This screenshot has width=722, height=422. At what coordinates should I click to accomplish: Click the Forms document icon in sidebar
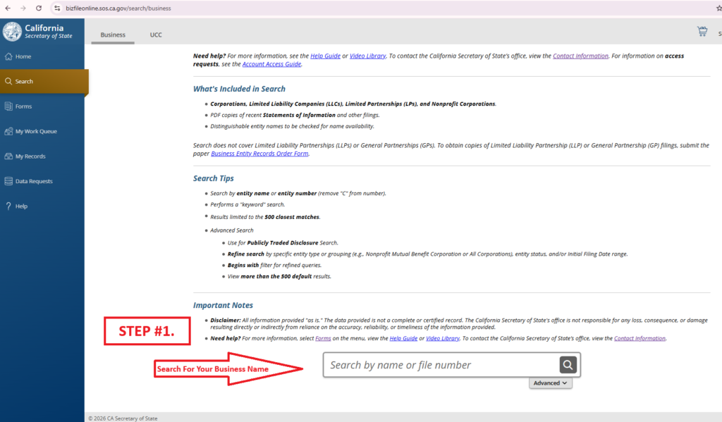pos(8,106)
